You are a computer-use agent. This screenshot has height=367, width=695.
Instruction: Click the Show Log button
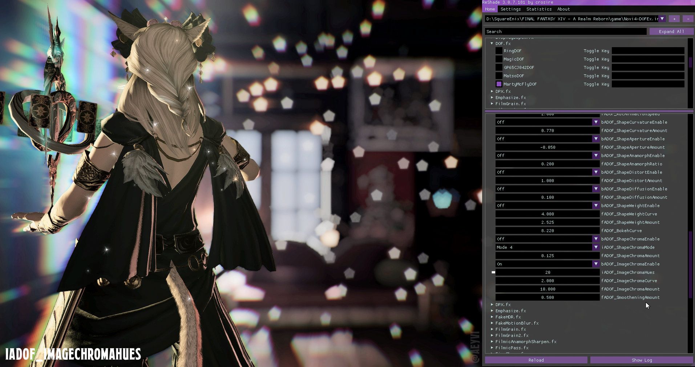[x=642, y=360]
